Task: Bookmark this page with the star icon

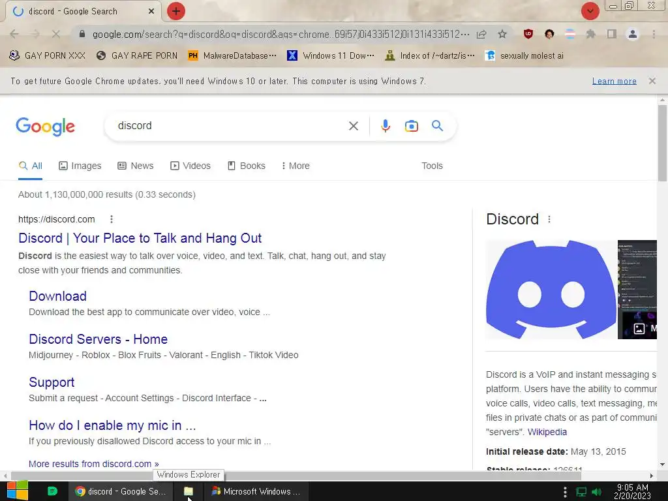Action: (502, 34)
